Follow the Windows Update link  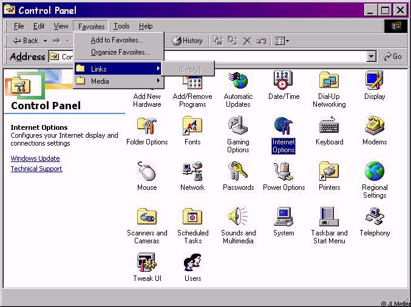click(x=35, y=158)
